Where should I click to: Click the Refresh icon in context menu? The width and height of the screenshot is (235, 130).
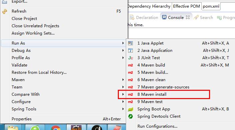click(x=5, y=11)
